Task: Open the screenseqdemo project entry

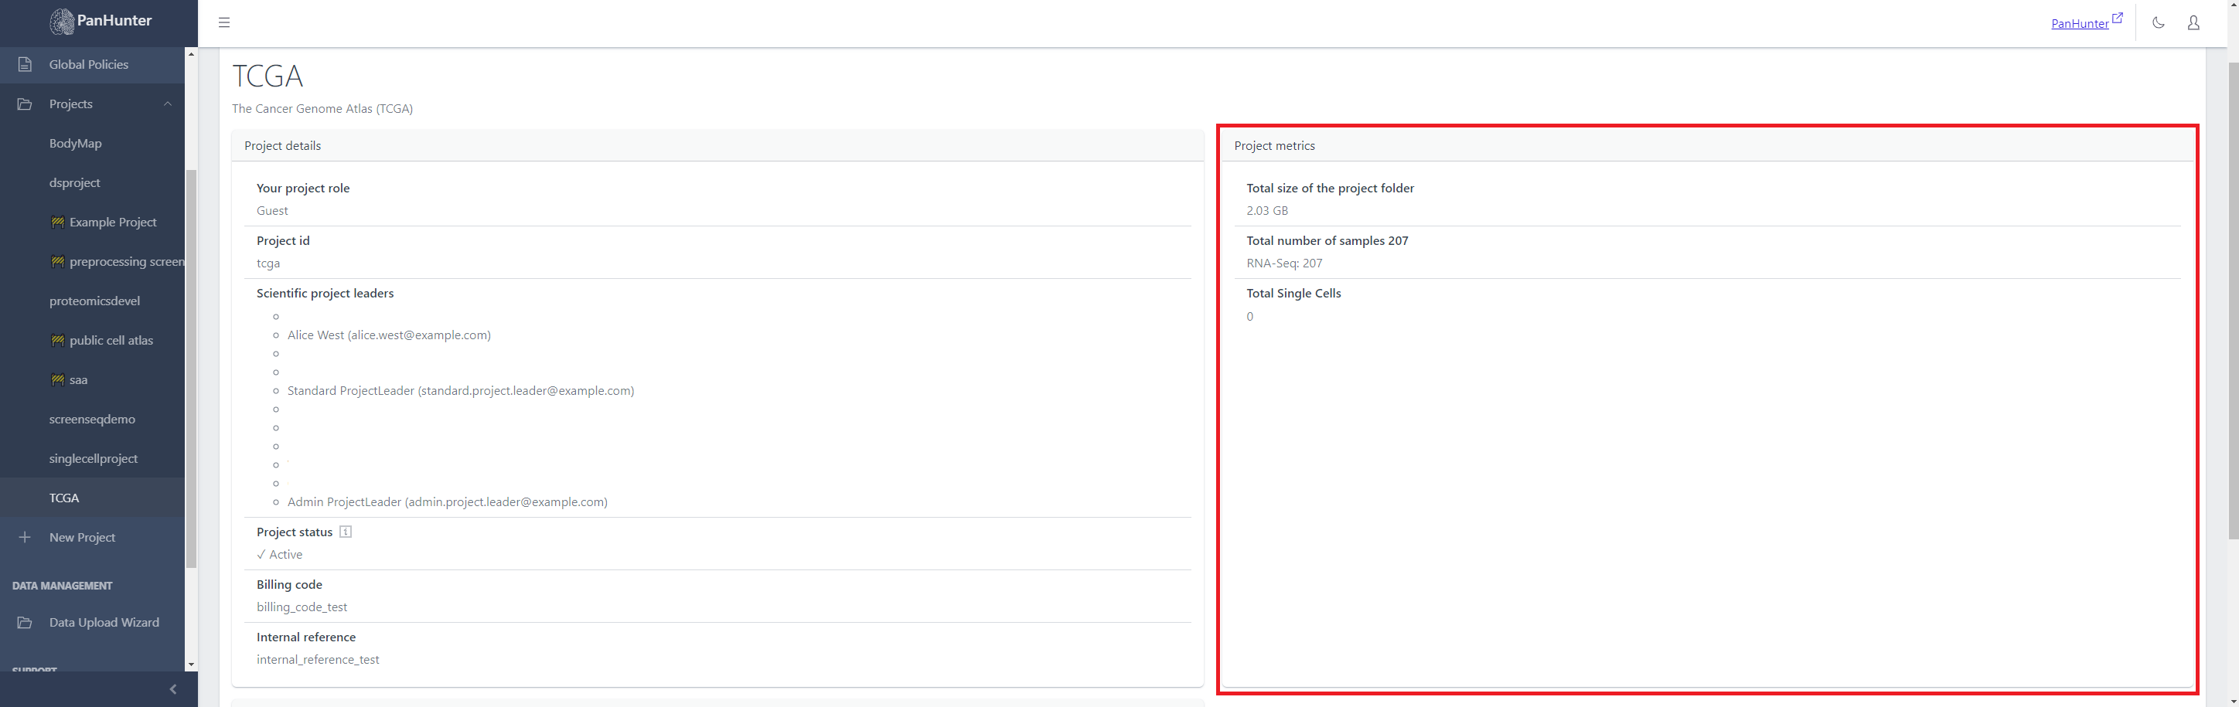Action: point(92,419)
